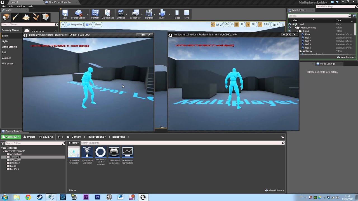Image resolution: width=358 pixels, height=201 pixels.
Task: Select the Place mode icon
Action: click(x=6, y=17)
